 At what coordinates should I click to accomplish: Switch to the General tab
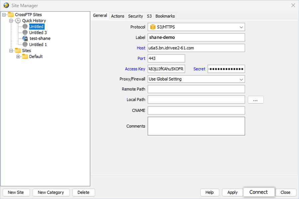(x=100, y=16)
